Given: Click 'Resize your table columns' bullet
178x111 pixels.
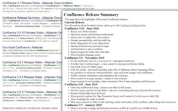Looking at the screenshot, I should pyautogui.click(x=83, y=31).
